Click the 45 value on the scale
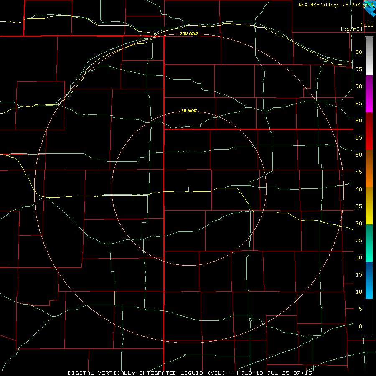Screen dimensions: 376x376 359,172
